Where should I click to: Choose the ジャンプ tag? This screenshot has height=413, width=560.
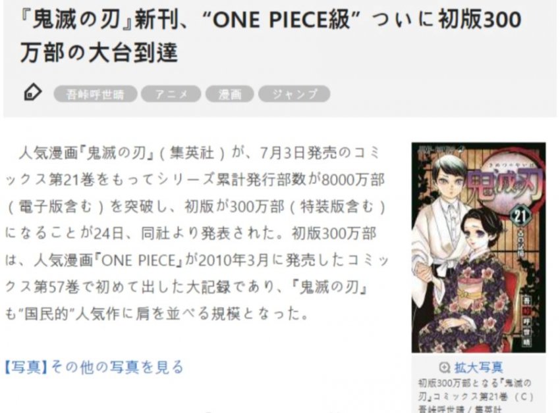(x=294, y=94)
